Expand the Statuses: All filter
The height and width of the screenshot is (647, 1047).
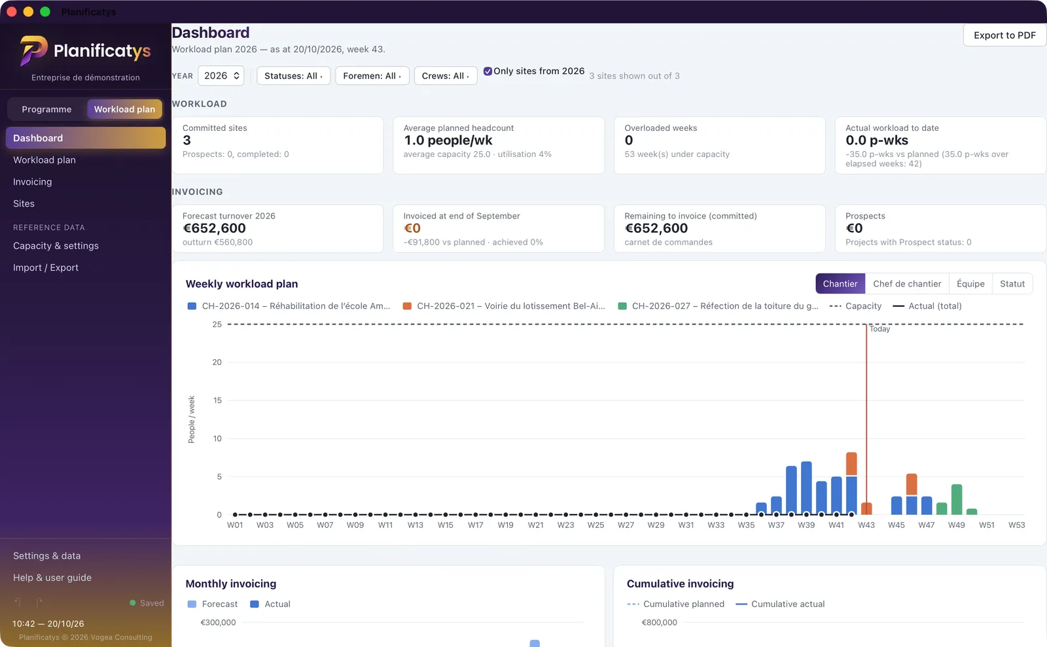pos(293,76)
